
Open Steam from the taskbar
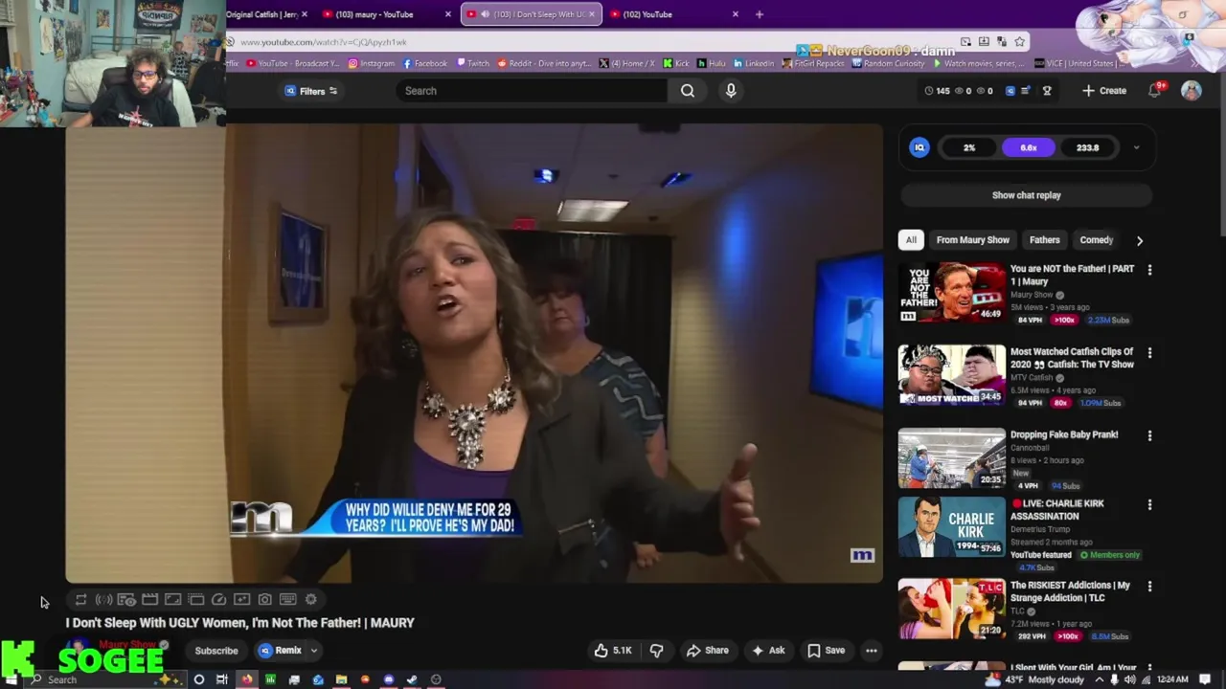pos(412,679)
